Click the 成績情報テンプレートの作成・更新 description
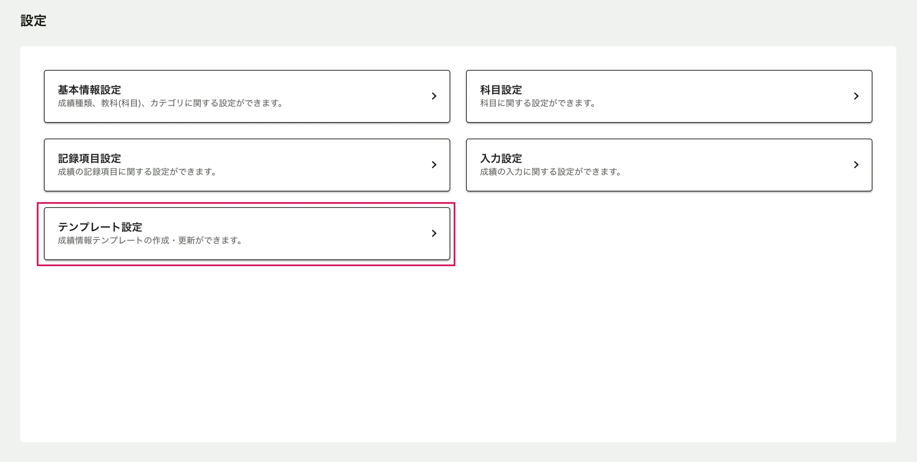917x462 pixels. pos(150,241)
